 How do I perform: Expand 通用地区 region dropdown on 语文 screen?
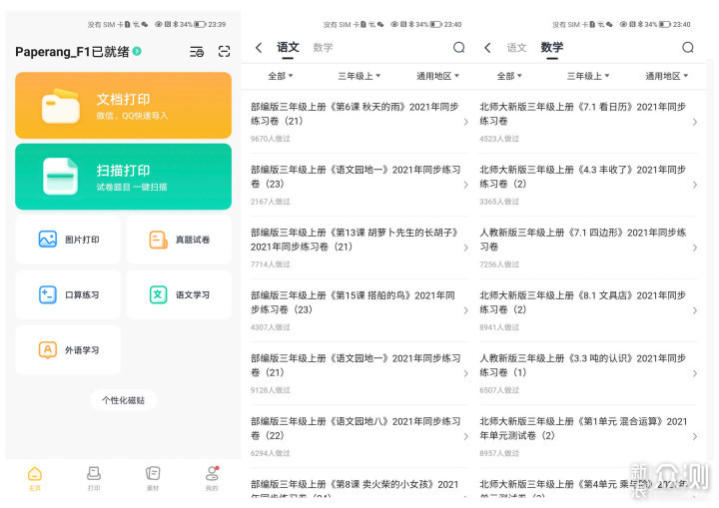coord(437,76)
